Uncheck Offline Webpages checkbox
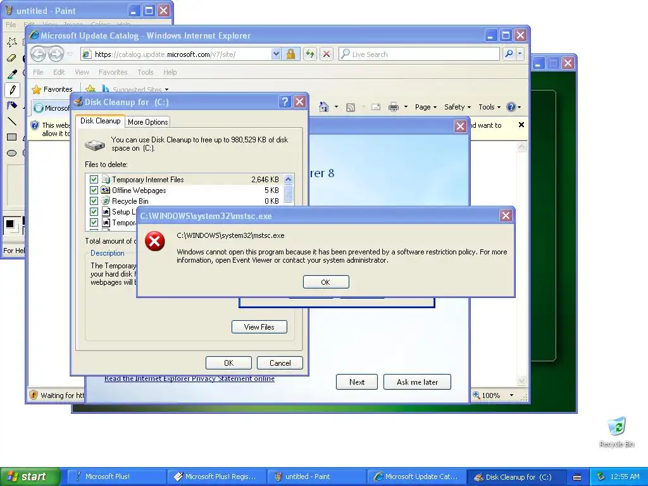The width and height of the screenshot is (648, 486). (94, 190)
